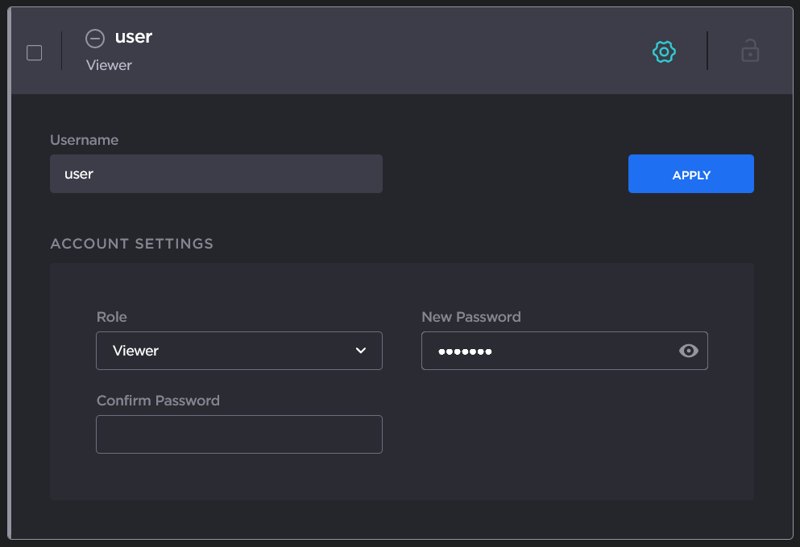The width and height of the screenshot is (800, 547).
Task: Click the ACCOUNT SETTINGS section heading
Action: pos(132,244)
